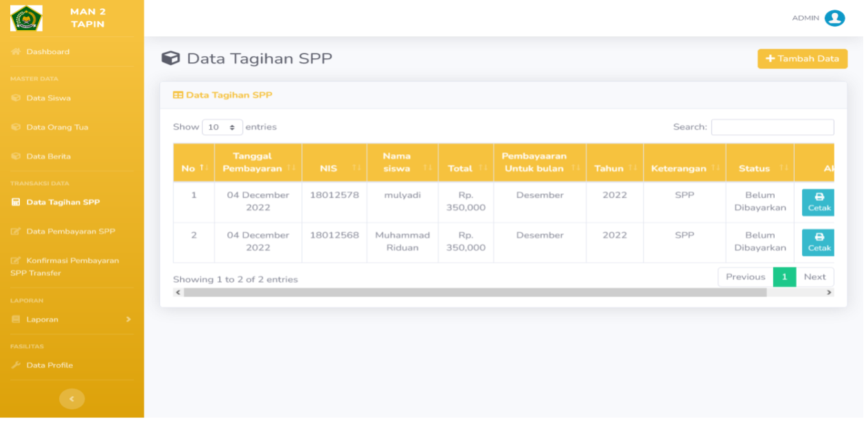
Task: Click Belum Dibayarkan status for mulyadi
Action: pyautogui.click(x=760, y=202)
